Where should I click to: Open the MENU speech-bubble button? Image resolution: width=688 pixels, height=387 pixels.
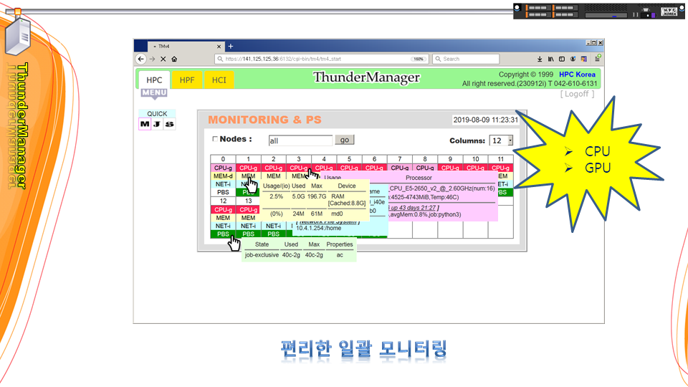tap(154, 93)
